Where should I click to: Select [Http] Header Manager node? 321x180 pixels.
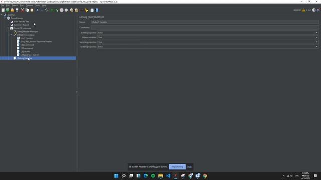(x=28, y=32)
